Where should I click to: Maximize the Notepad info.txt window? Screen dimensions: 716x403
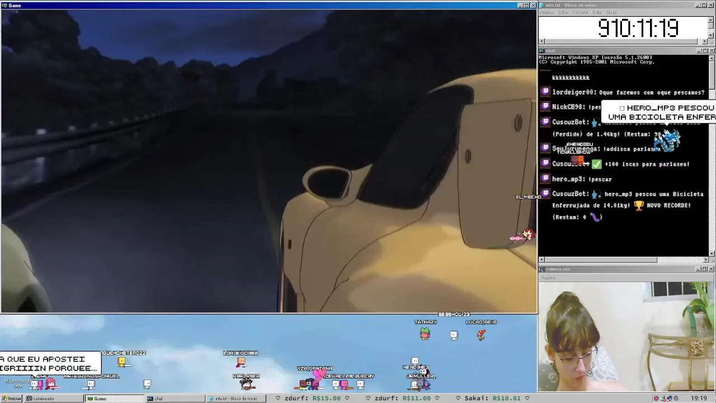click(704, 5)
